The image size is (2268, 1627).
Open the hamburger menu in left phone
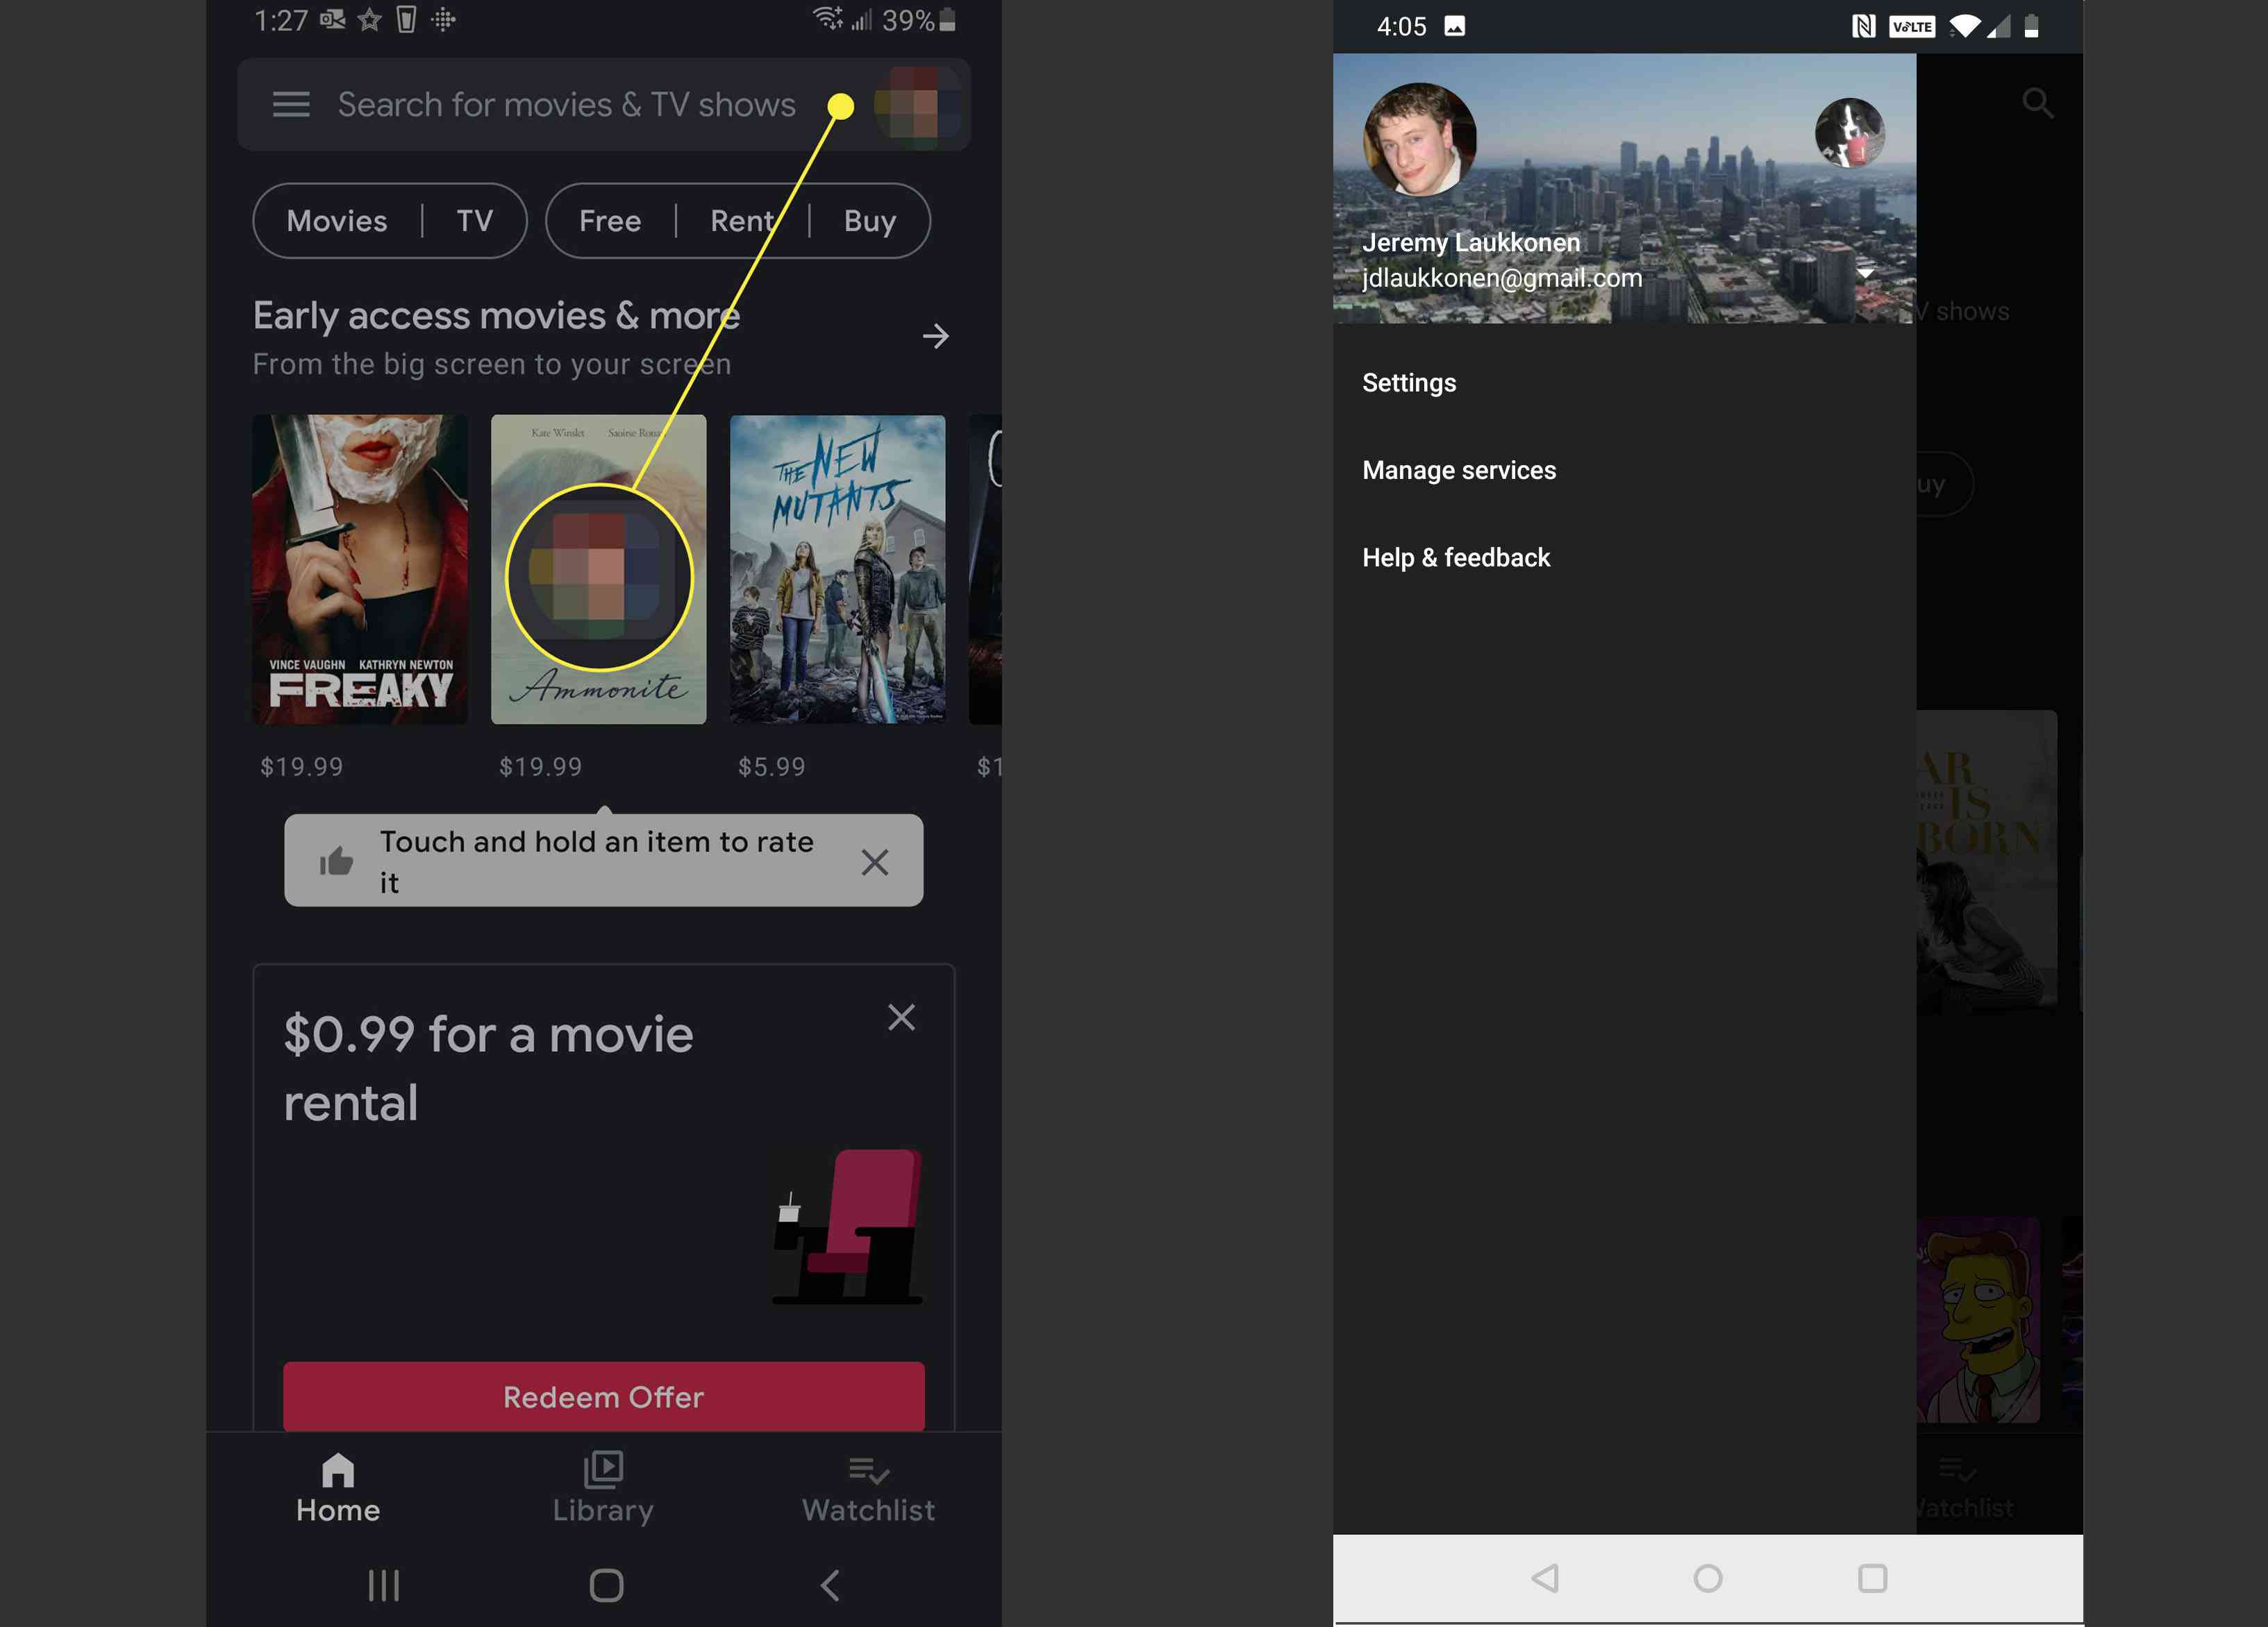tap(291, 104)
